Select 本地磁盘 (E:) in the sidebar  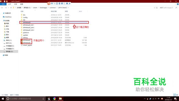[10, 46]
